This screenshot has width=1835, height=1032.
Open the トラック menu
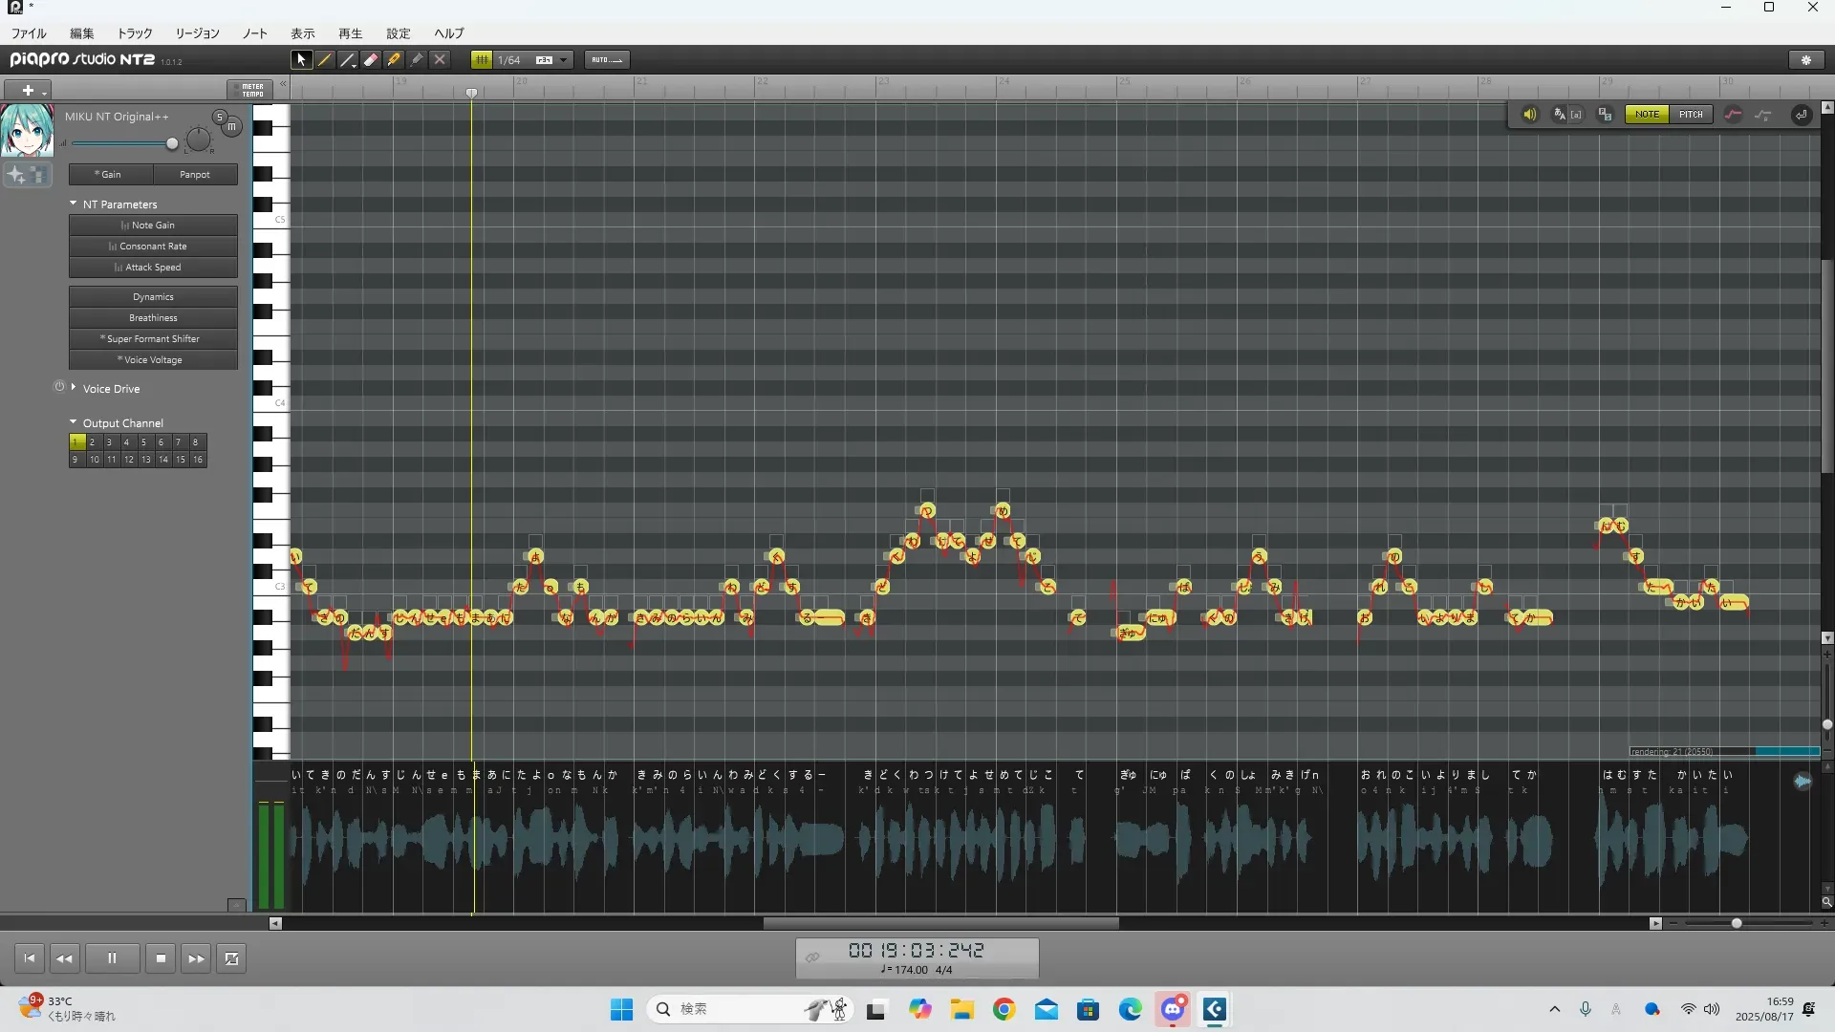click(135, 32)
